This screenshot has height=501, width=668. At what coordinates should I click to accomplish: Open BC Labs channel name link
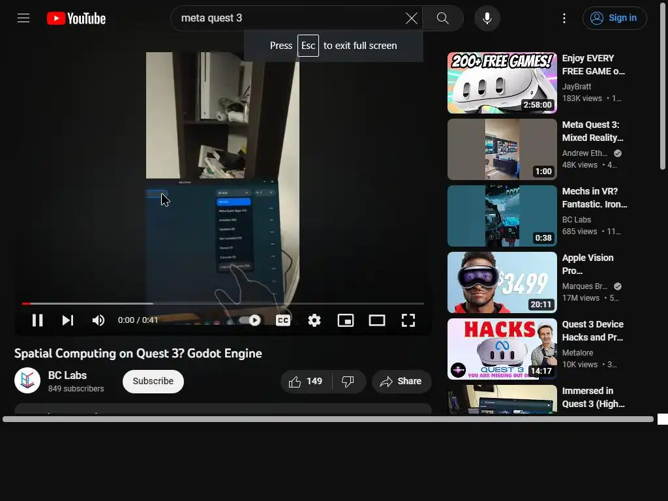coord(67,375)
